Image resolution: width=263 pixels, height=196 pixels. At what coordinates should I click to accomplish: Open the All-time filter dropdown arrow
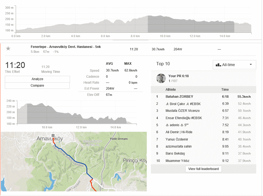251,65
